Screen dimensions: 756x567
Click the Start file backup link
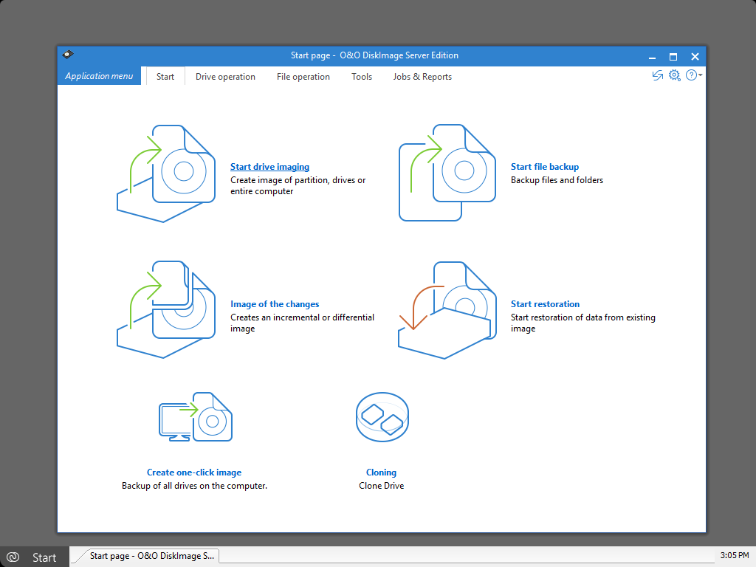pos(545,167)
